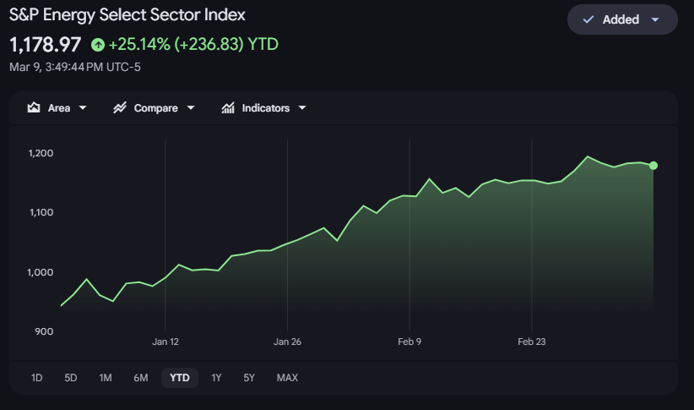Click the Added watchlist button

coord(621,19)
